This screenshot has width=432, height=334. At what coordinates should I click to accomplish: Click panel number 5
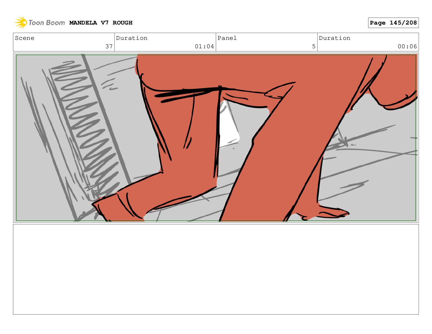tap(314, 46)
